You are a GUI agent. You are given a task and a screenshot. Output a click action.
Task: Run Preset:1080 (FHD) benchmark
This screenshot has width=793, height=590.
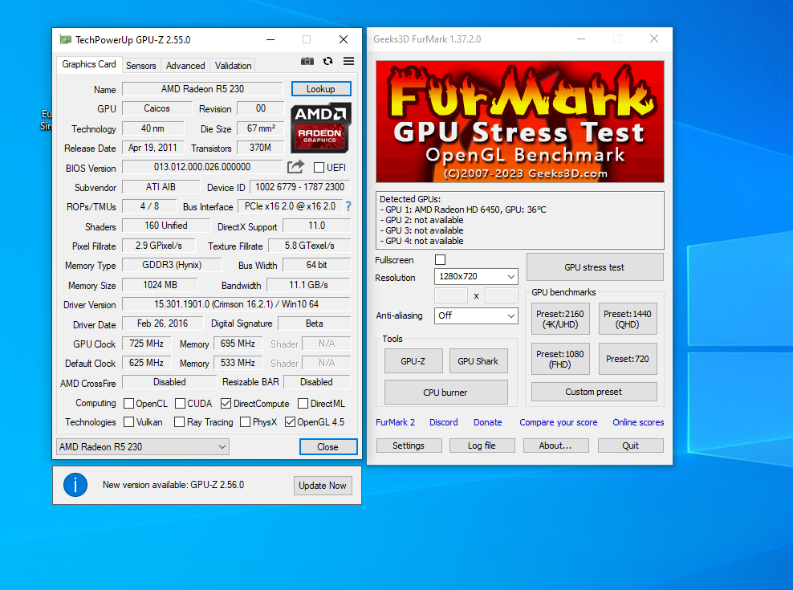560,360
